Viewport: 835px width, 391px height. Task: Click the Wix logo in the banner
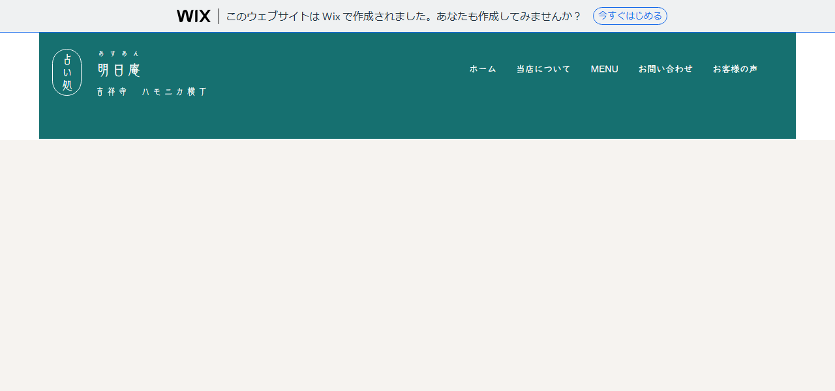click(193, 16)
